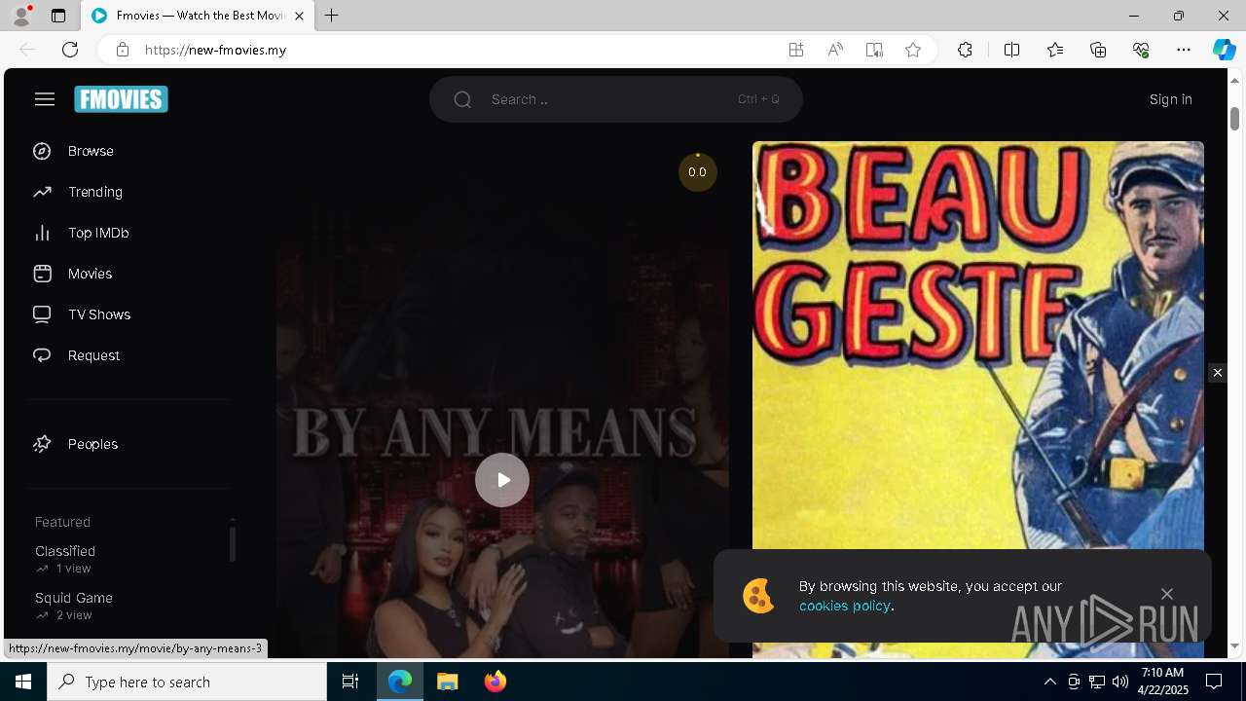
Task: Click the cookie icon in notice
Action: (758, 596)
